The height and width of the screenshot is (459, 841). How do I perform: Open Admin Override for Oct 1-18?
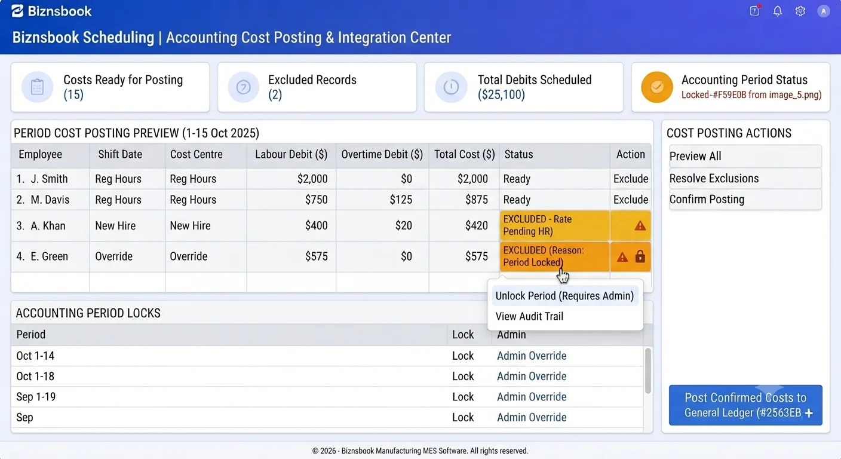click(532, 376)
